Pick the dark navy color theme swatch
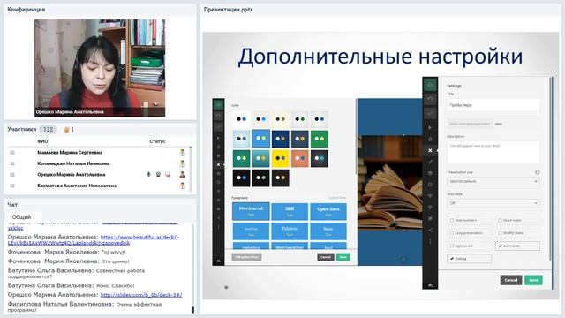 pyautogui.click(x=281, y=139)
